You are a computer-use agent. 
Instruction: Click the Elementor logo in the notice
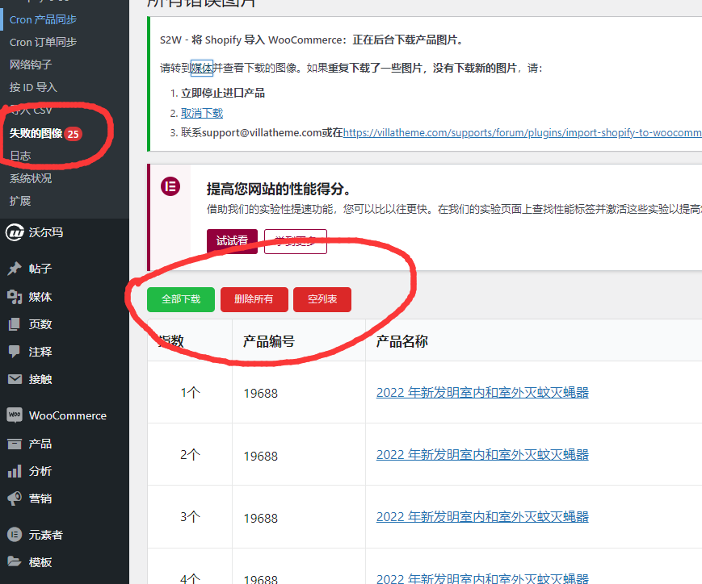pyautogui.click(x=170, y=186)
